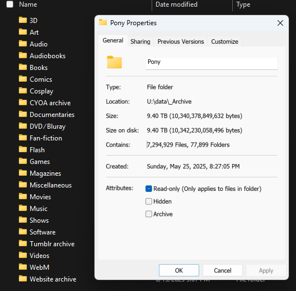Click the Music folder icon
The height and width of the screenshot is (291, 296).
coord(23,208)
